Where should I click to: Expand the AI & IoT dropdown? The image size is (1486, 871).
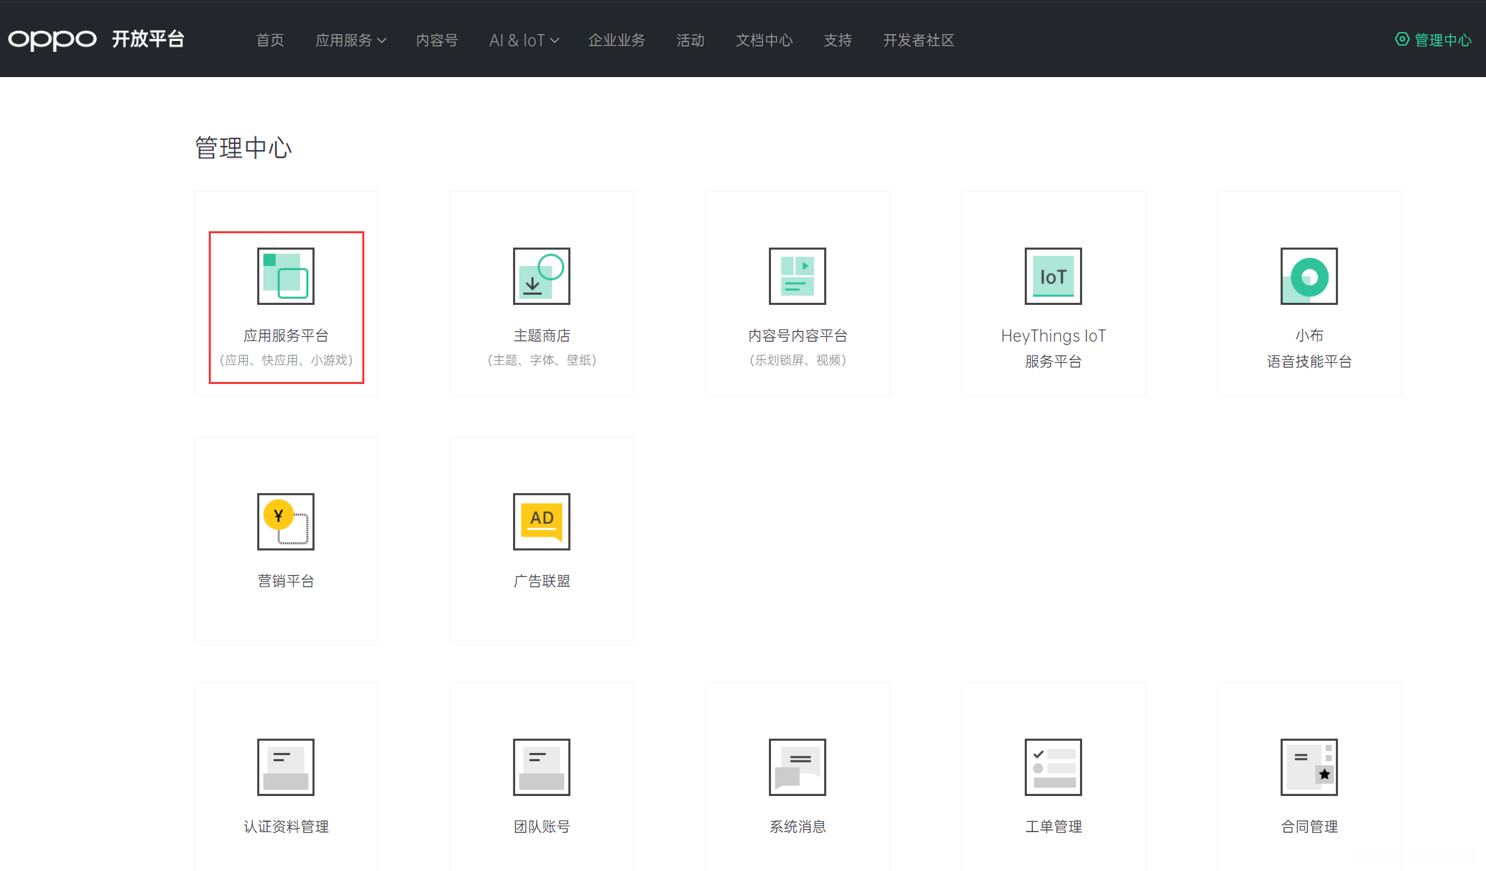[524, 40]
